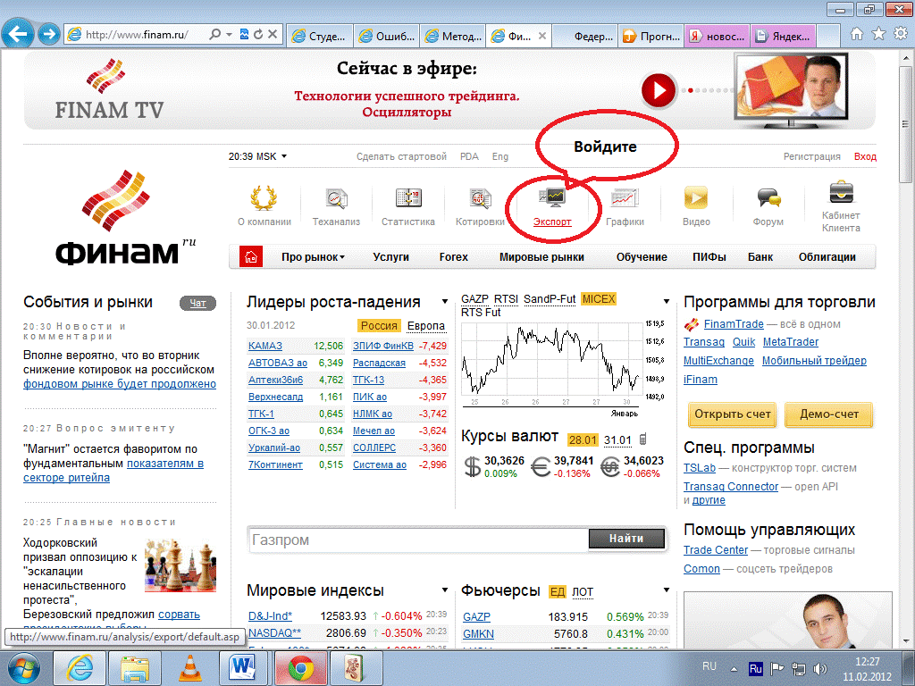Viewport: 915px width, 686px height.
Task: Refresh the page in the address bar
Action: tap(258, 35)
